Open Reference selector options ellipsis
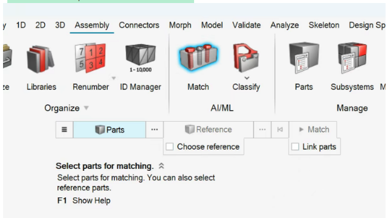This screenshot has width=387, height=218. (262, 130)
